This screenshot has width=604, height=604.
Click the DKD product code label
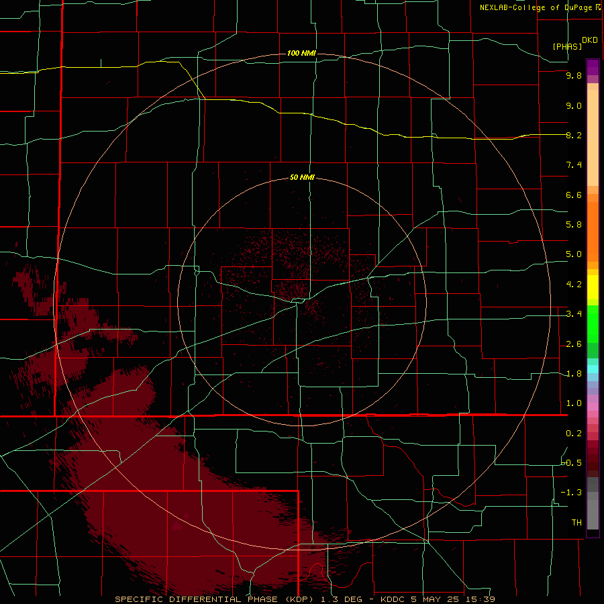[x=589, y=40]
